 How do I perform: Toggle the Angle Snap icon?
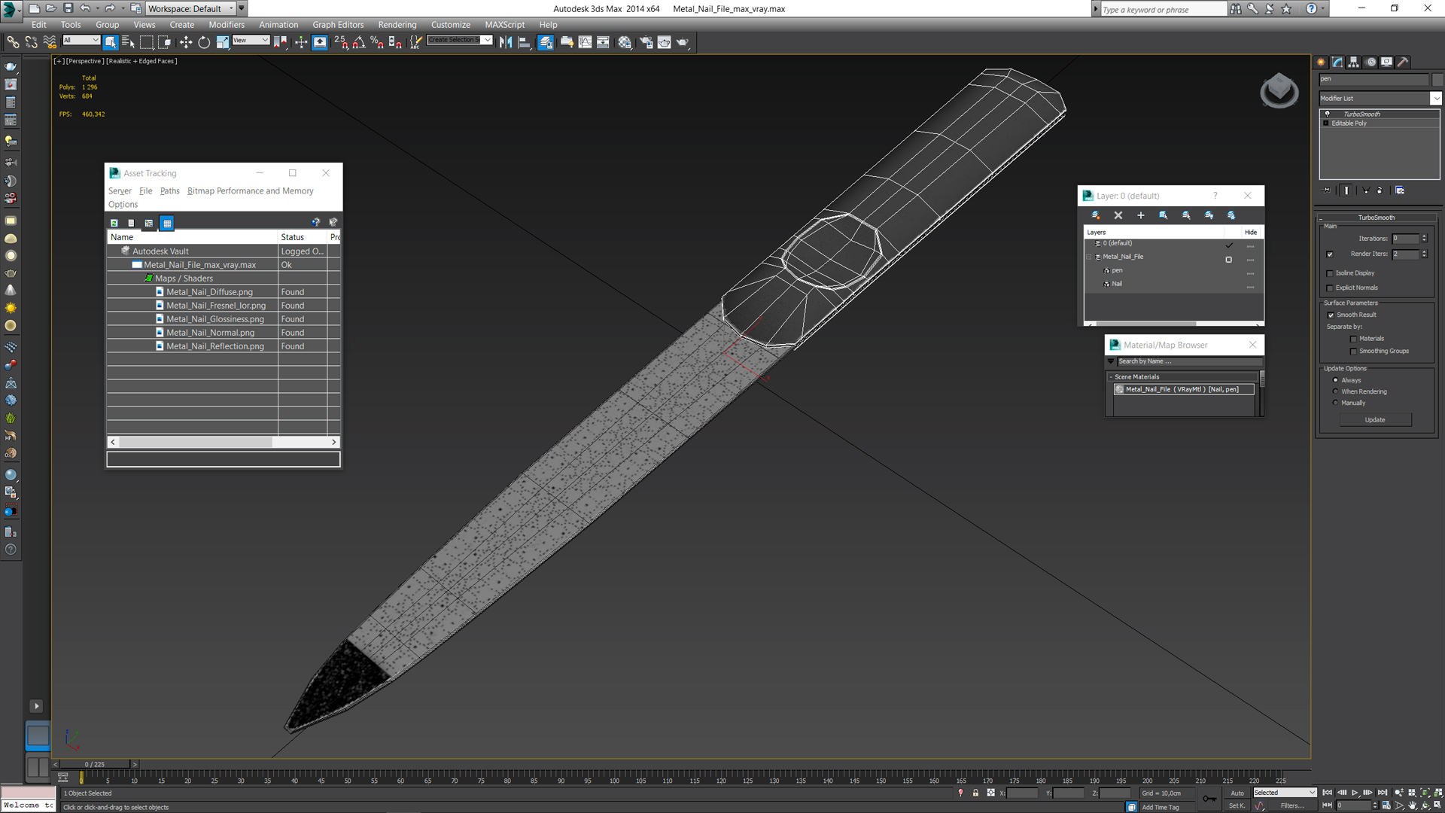pyautogui.click(x=359, y=43)
